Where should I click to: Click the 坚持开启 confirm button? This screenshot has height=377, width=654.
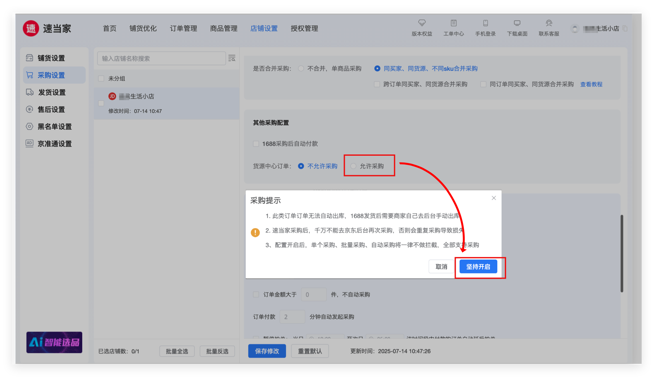tap(478, 267)
